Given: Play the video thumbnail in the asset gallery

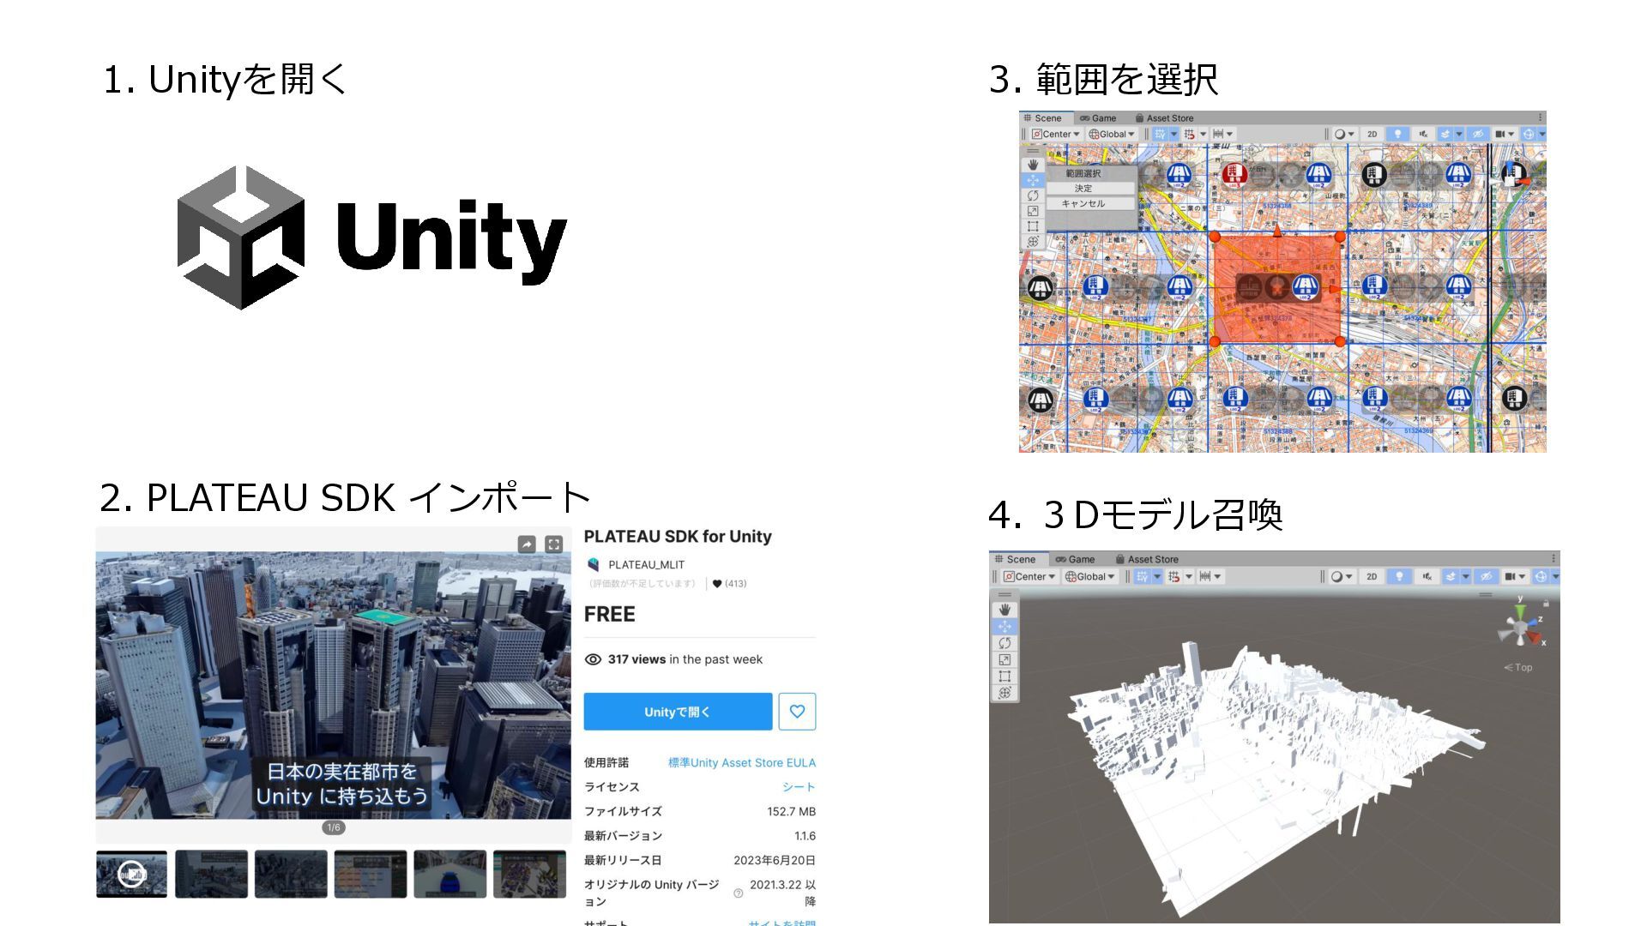Looking at the screenshot, I should point(132,874).
